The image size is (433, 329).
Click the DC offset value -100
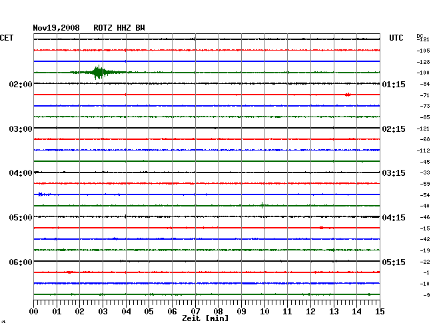(423, 73)
